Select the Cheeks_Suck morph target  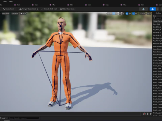click(157, 63)
